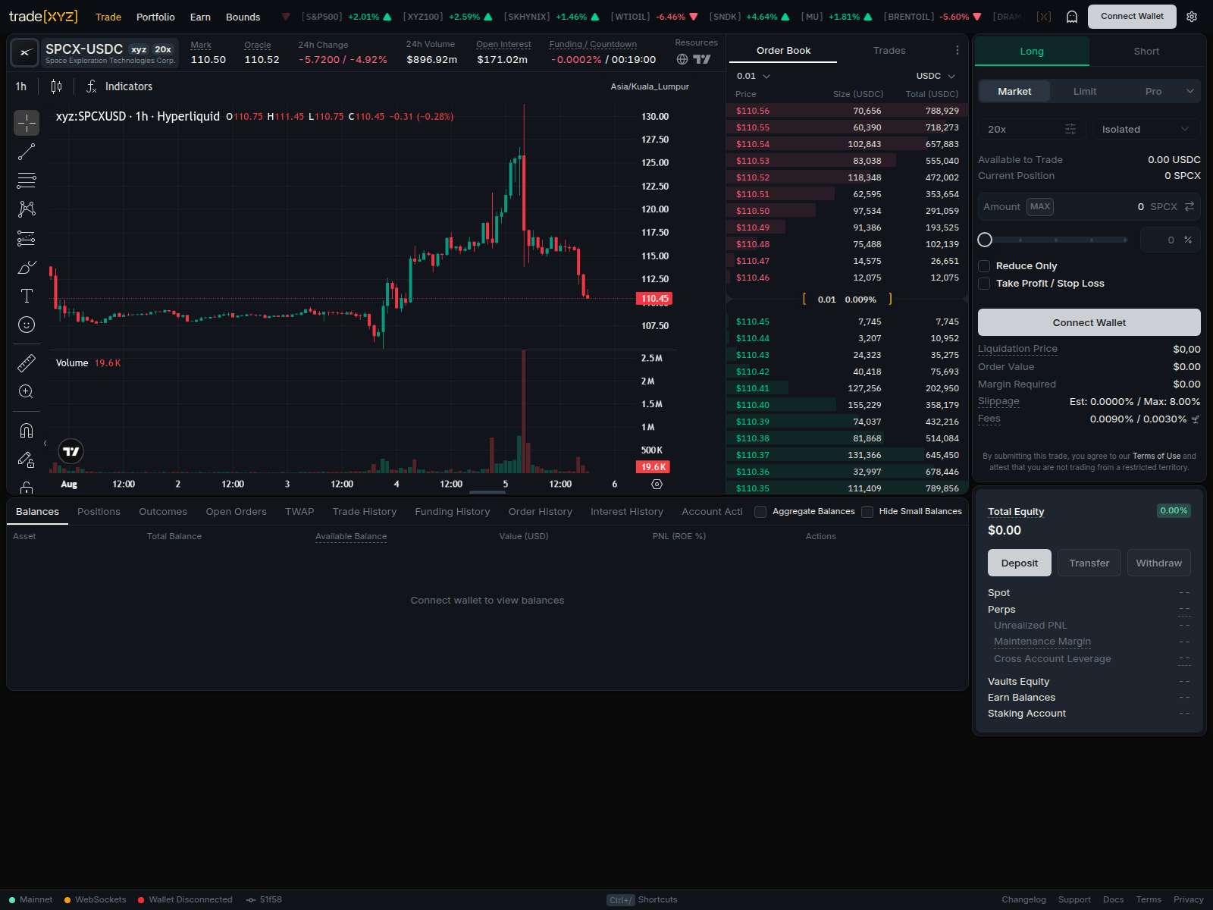
Task: Open the website globe resource link
Action: 682,59
